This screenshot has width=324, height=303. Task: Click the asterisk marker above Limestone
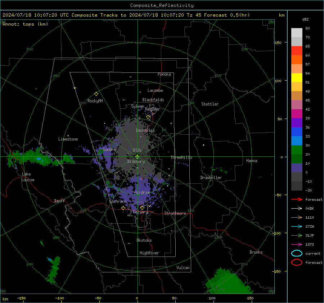(68, 136)
